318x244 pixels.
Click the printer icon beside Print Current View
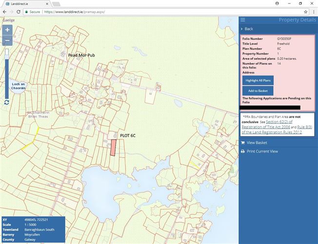pyautogui.click(x=243, y=151)
